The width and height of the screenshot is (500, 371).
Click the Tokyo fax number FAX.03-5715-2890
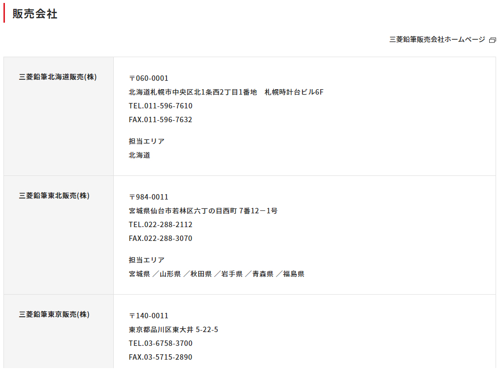point(161,357)
